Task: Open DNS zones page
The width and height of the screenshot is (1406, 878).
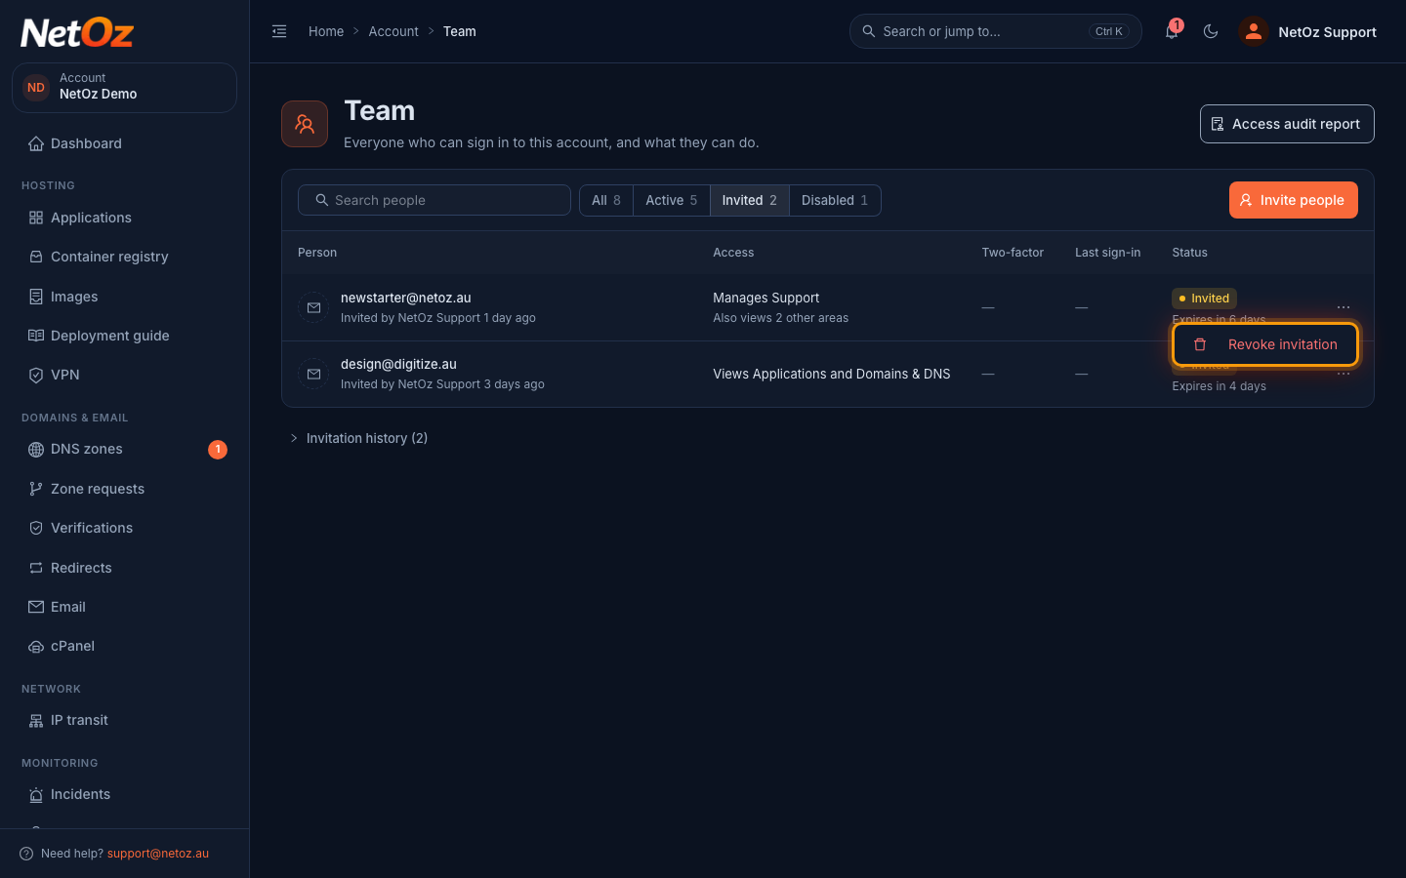Action: pos(124,449)
